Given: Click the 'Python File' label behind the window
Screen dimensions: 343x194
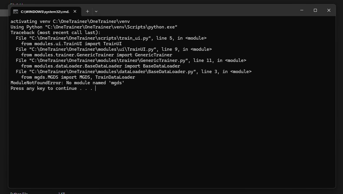Looking at the screenshot, I should (x=19, y=193).
